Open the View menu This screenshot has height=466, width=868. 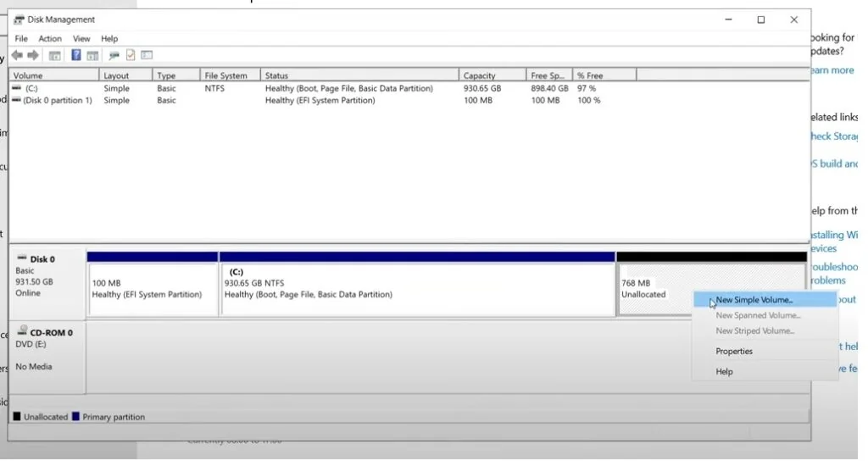click(81, 39)
